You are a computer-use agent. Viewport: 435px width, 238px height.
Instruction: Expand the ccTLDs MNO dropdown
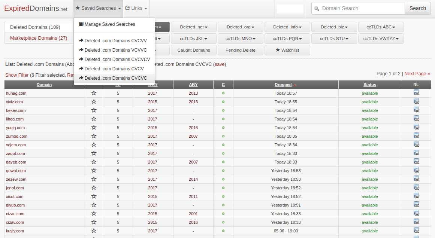pyautogui.click(x=240, y=38)
